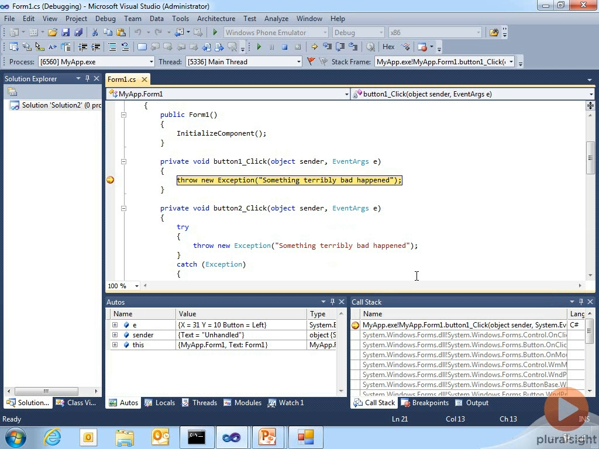599x449 pixels.
Task: Click the Step Into icon
Action: coord(327,47)
